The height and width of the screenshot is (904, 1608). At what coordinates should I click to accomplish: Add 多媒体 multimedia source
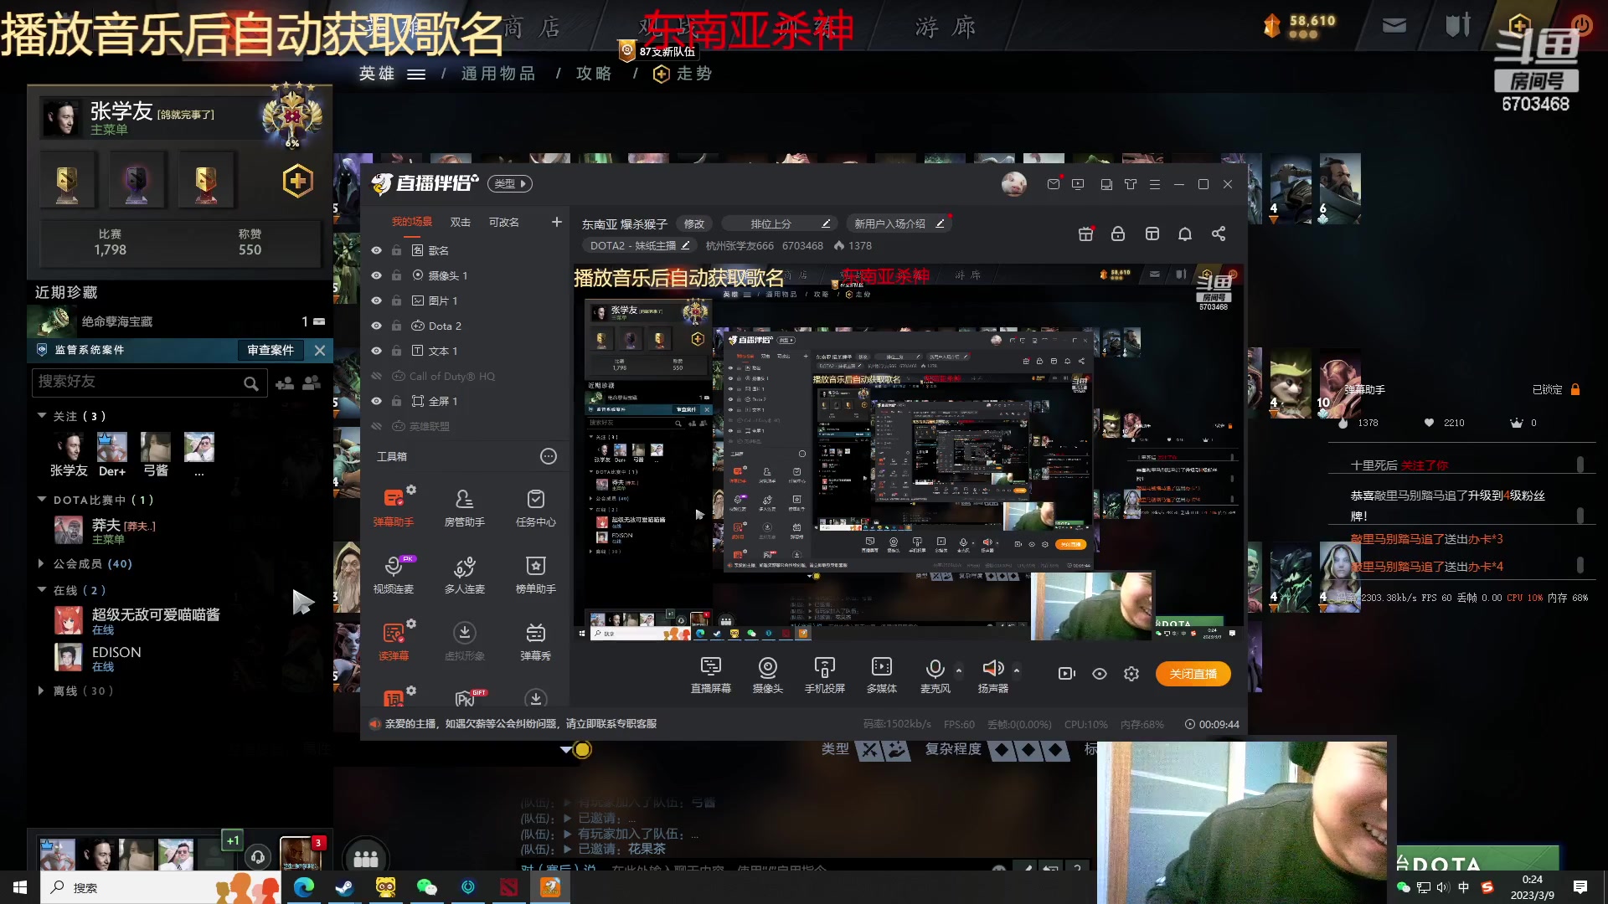click(x=881, y=675)
